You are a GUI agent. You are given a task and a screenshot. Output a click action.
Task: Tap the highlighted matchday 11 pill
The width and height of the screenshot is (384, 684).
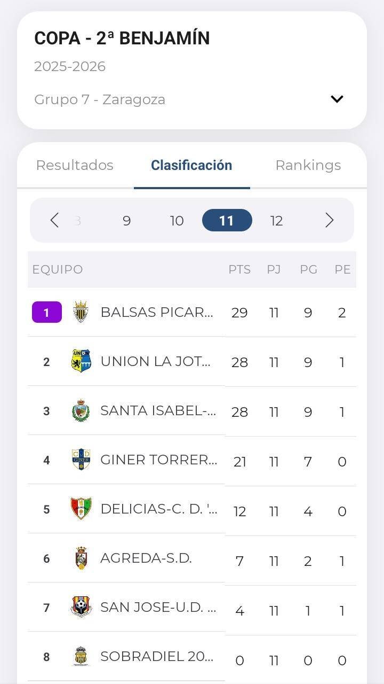pos(227,220)
